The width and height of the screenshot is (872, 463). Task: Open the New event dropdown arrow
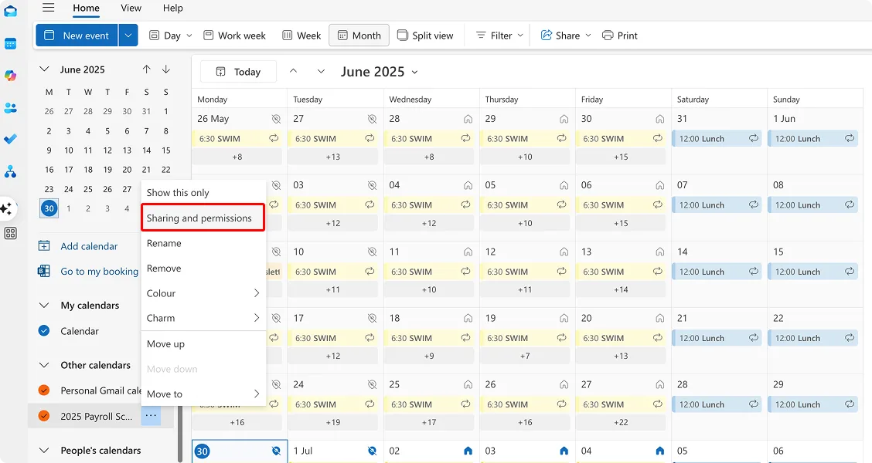(128, 35)
